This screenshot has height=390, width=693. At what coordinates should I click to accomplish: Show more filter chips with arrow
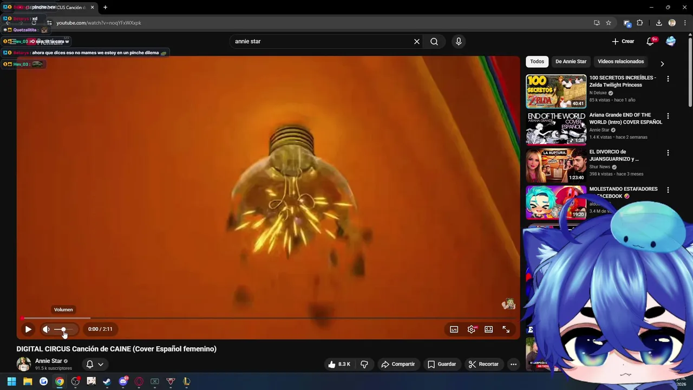pos(662,63)
